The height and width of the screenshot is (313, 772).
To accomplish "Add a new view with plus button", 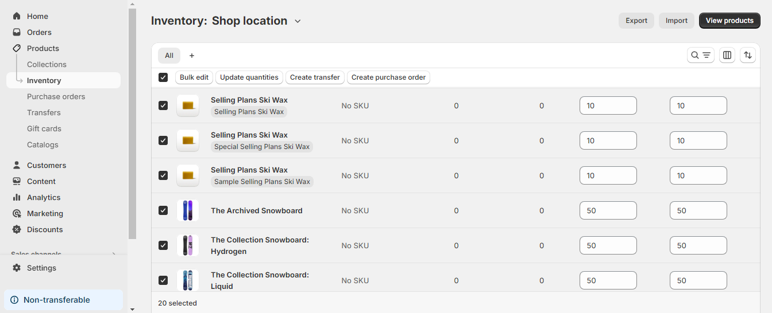I will pos(192,56).
